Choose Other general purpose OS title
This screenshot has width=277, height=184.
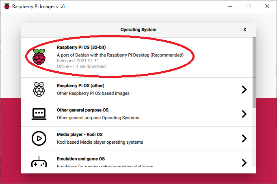coord(83,110)
